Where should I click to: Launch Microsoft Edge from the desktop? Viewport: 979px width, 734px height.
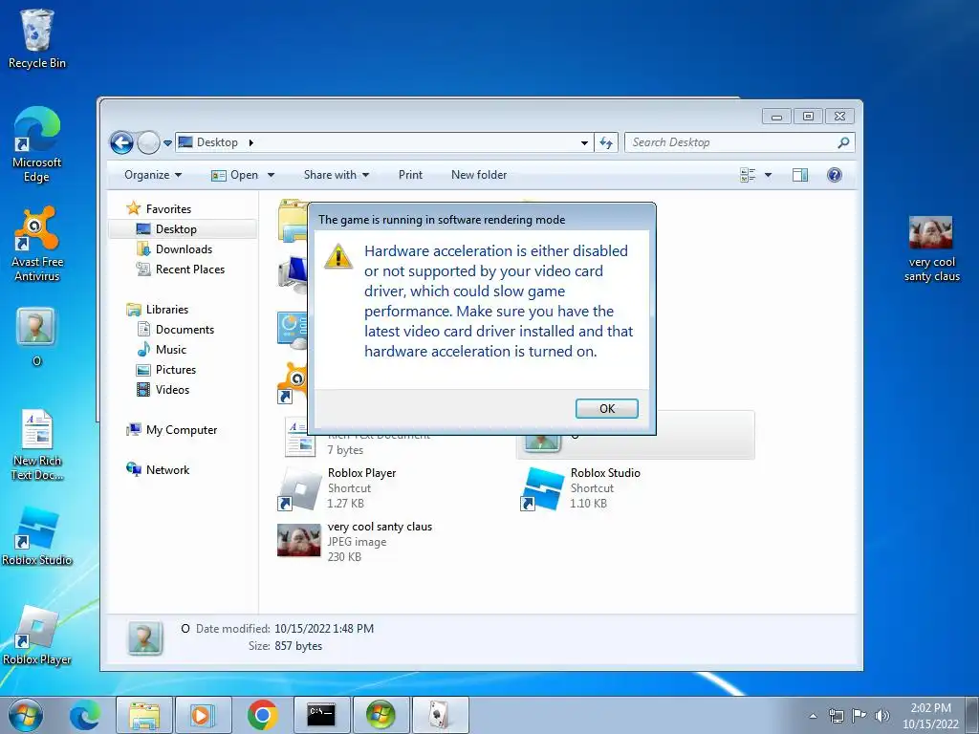point(37,144)
